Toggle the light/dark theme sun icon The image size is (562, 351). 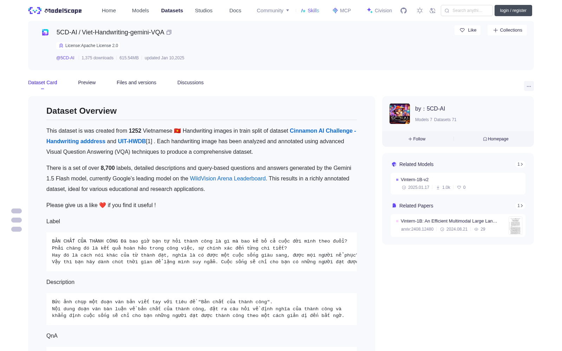coord(420,11)
